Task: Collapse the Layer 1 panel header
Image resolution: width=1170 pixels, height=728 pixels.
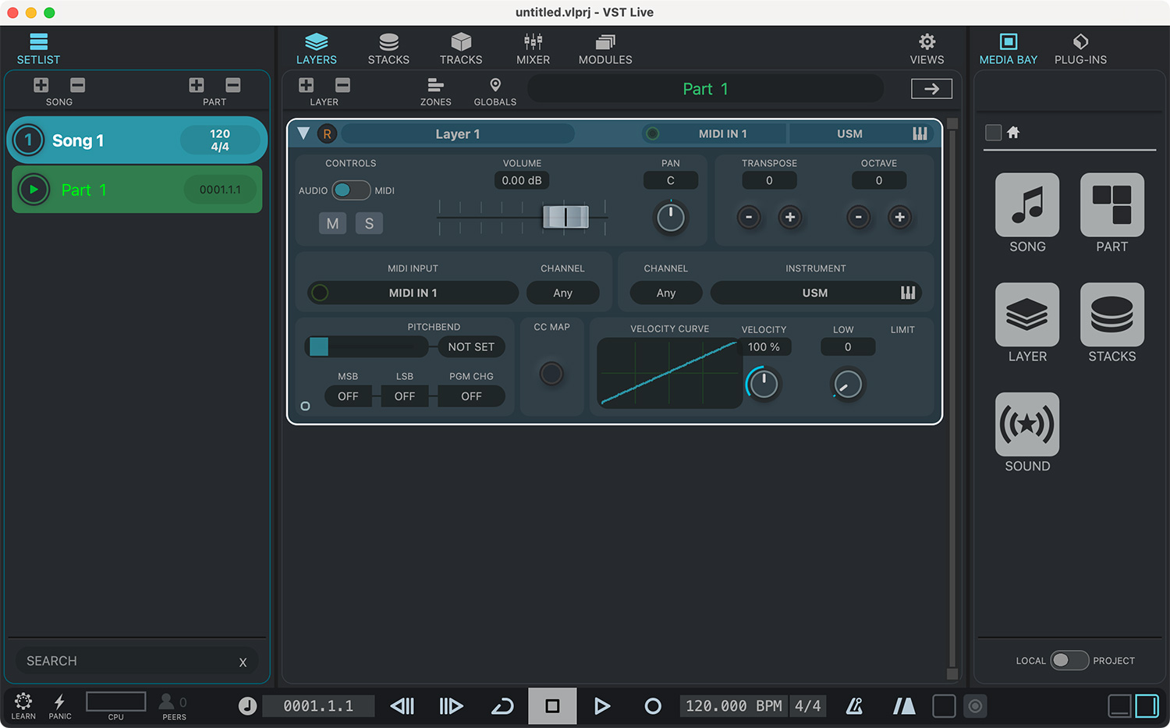Action: 303,133
